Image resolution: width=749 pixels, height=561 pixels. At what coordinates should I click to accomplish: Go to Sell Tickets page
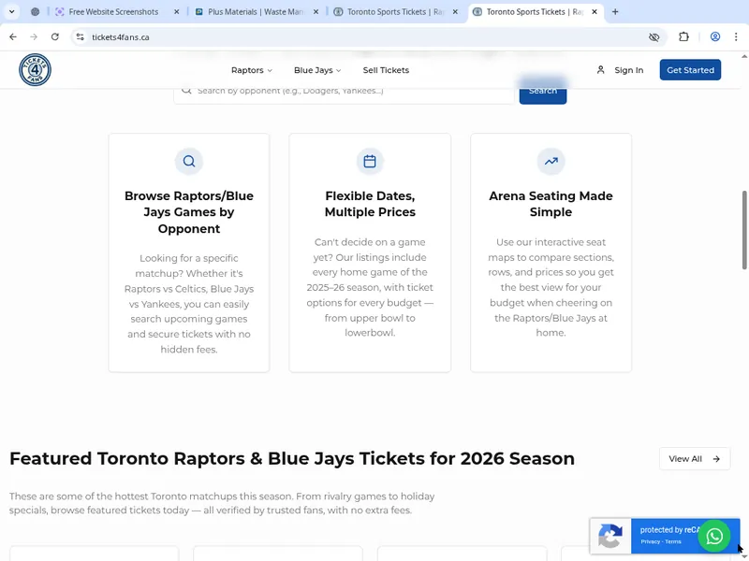coord(386,70)
